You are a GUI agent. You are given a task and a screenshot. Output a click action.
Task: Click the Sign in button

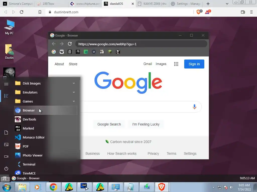194,64
